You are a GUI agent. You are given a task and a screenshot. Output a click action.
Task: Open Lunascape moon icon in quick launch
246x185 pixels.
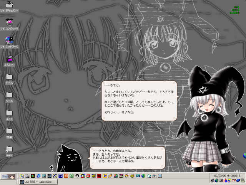click(50, 176)
